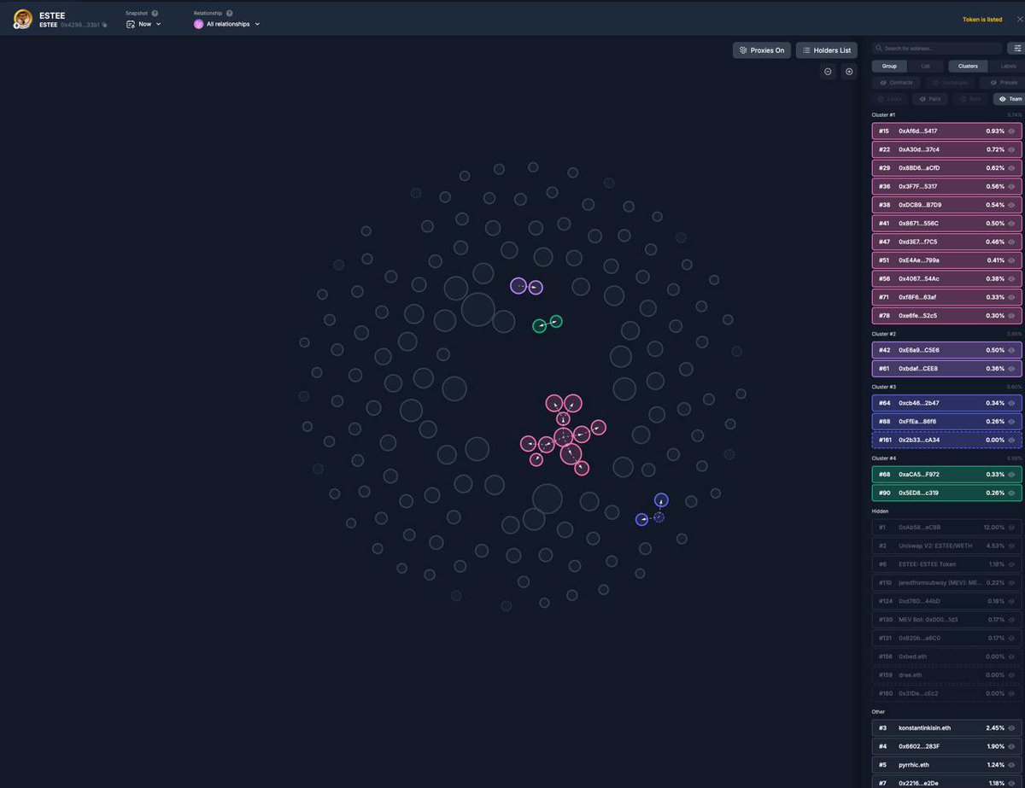Select address 0xE6a9...C5E6 in Cluster #2
The width and height of the screenshot is (1025, 788).
[x=918, y=350]
